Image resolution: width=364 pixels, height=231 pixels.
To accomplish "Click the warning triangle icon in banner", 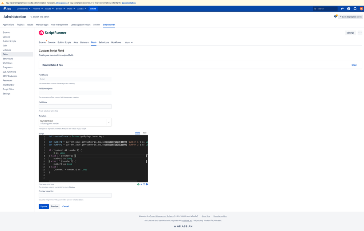I will [3, 3].
